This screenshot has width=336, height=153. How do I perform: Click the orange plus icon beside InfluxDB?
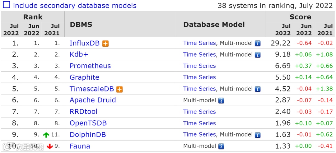pyautogui.click(x=105, y=44)
